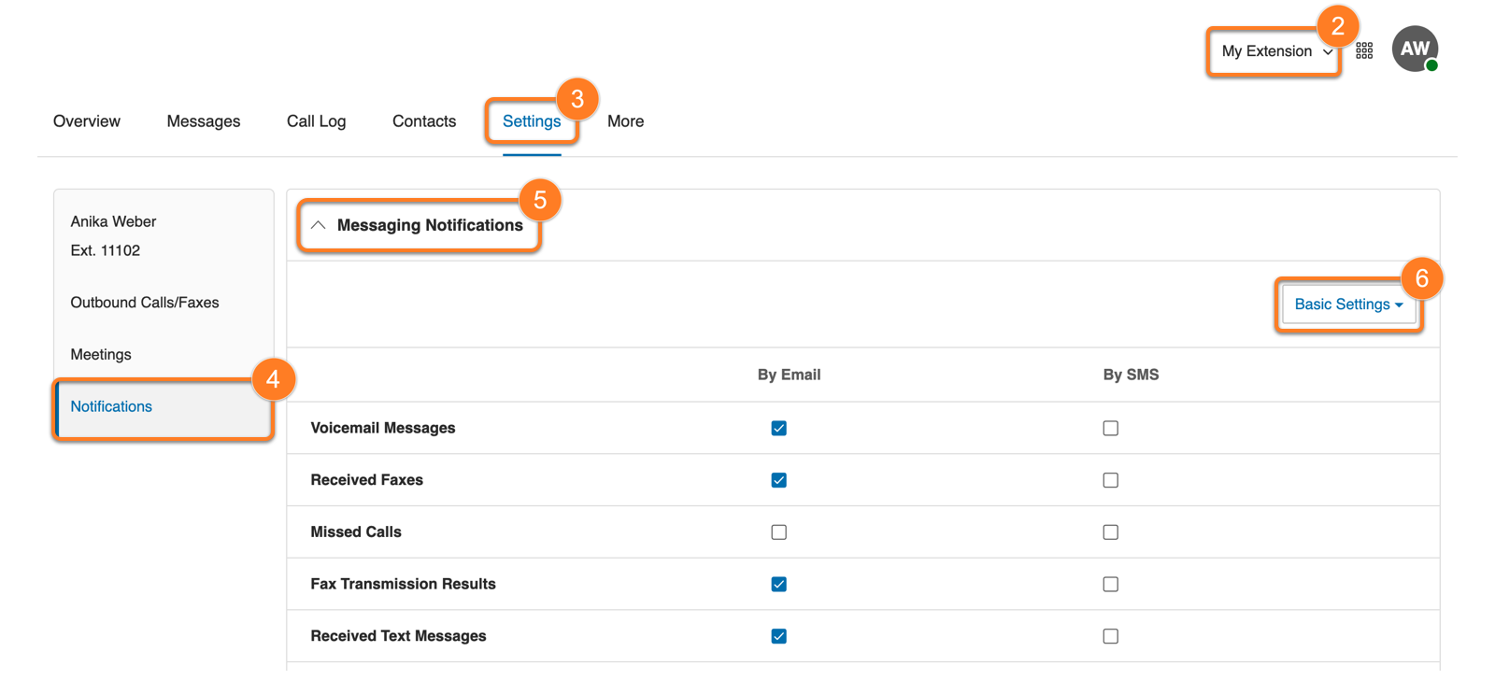Screen dimensions: 1495x680
Task: Select Notifications in the sidebar
Action: 111,406
